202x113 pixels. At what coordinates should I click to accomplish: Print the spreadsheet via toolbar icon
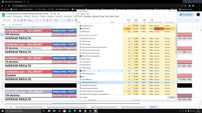click(21, 20)
